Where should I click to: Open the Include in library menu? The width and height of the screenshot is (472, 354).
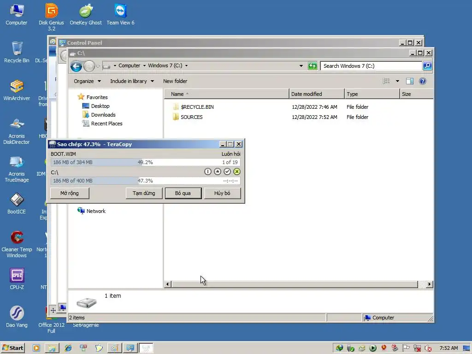pyautogui.click(x=132, y=81)
